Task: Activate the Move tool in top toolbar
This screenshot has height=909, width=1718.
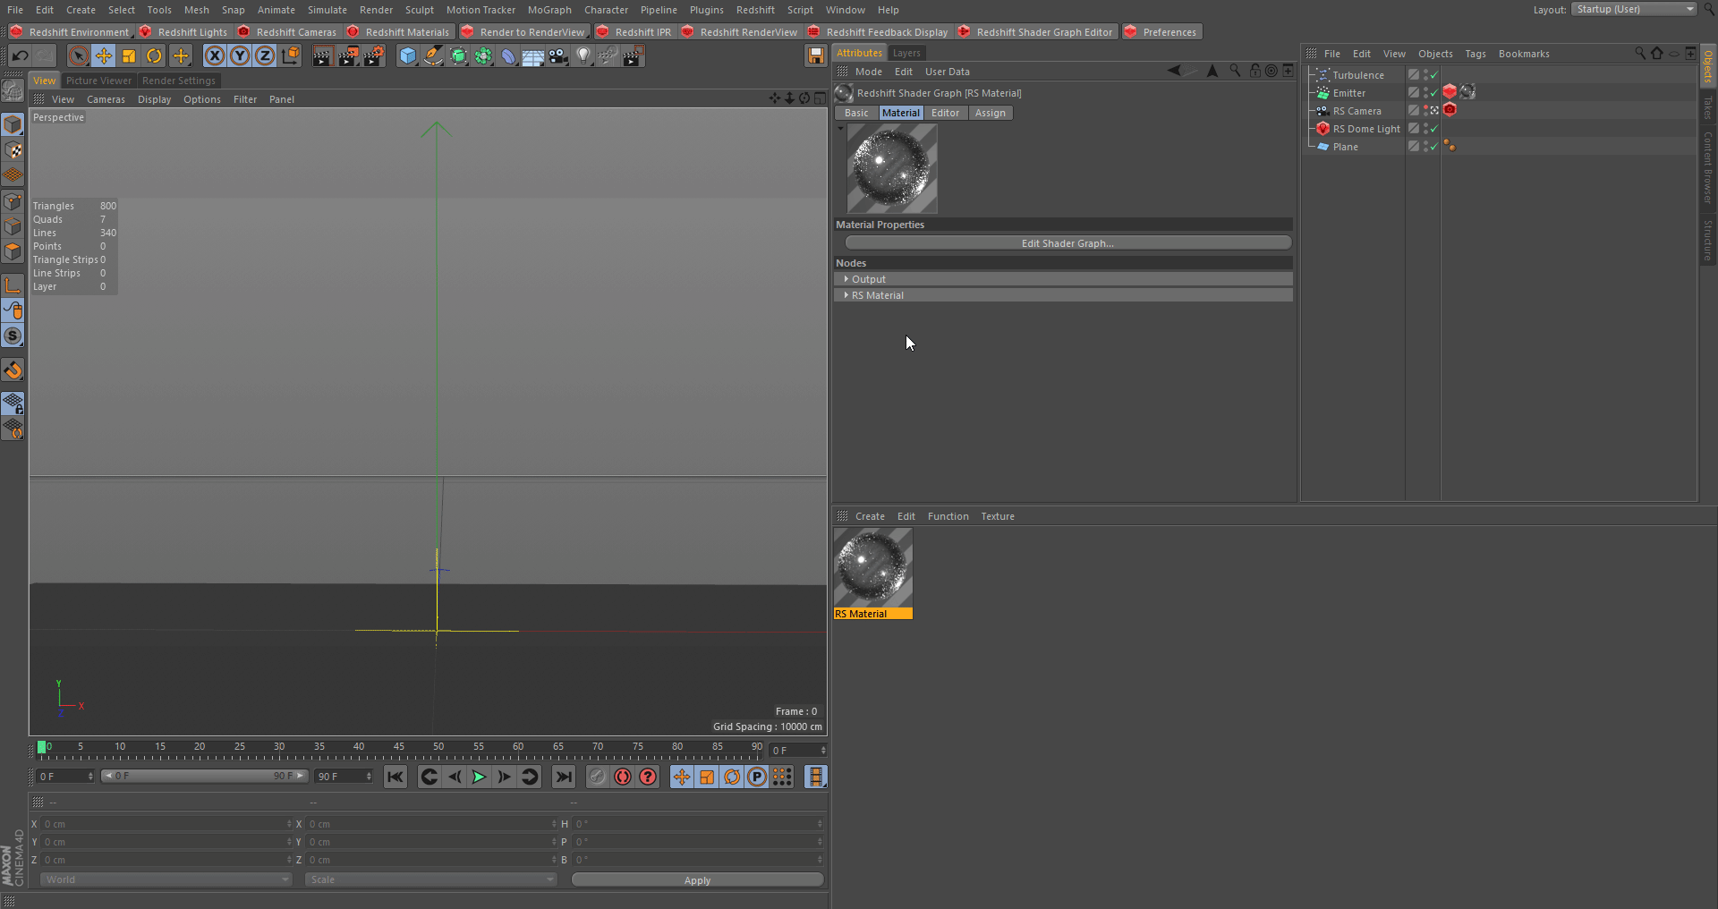Action: (x=104, y=56)
